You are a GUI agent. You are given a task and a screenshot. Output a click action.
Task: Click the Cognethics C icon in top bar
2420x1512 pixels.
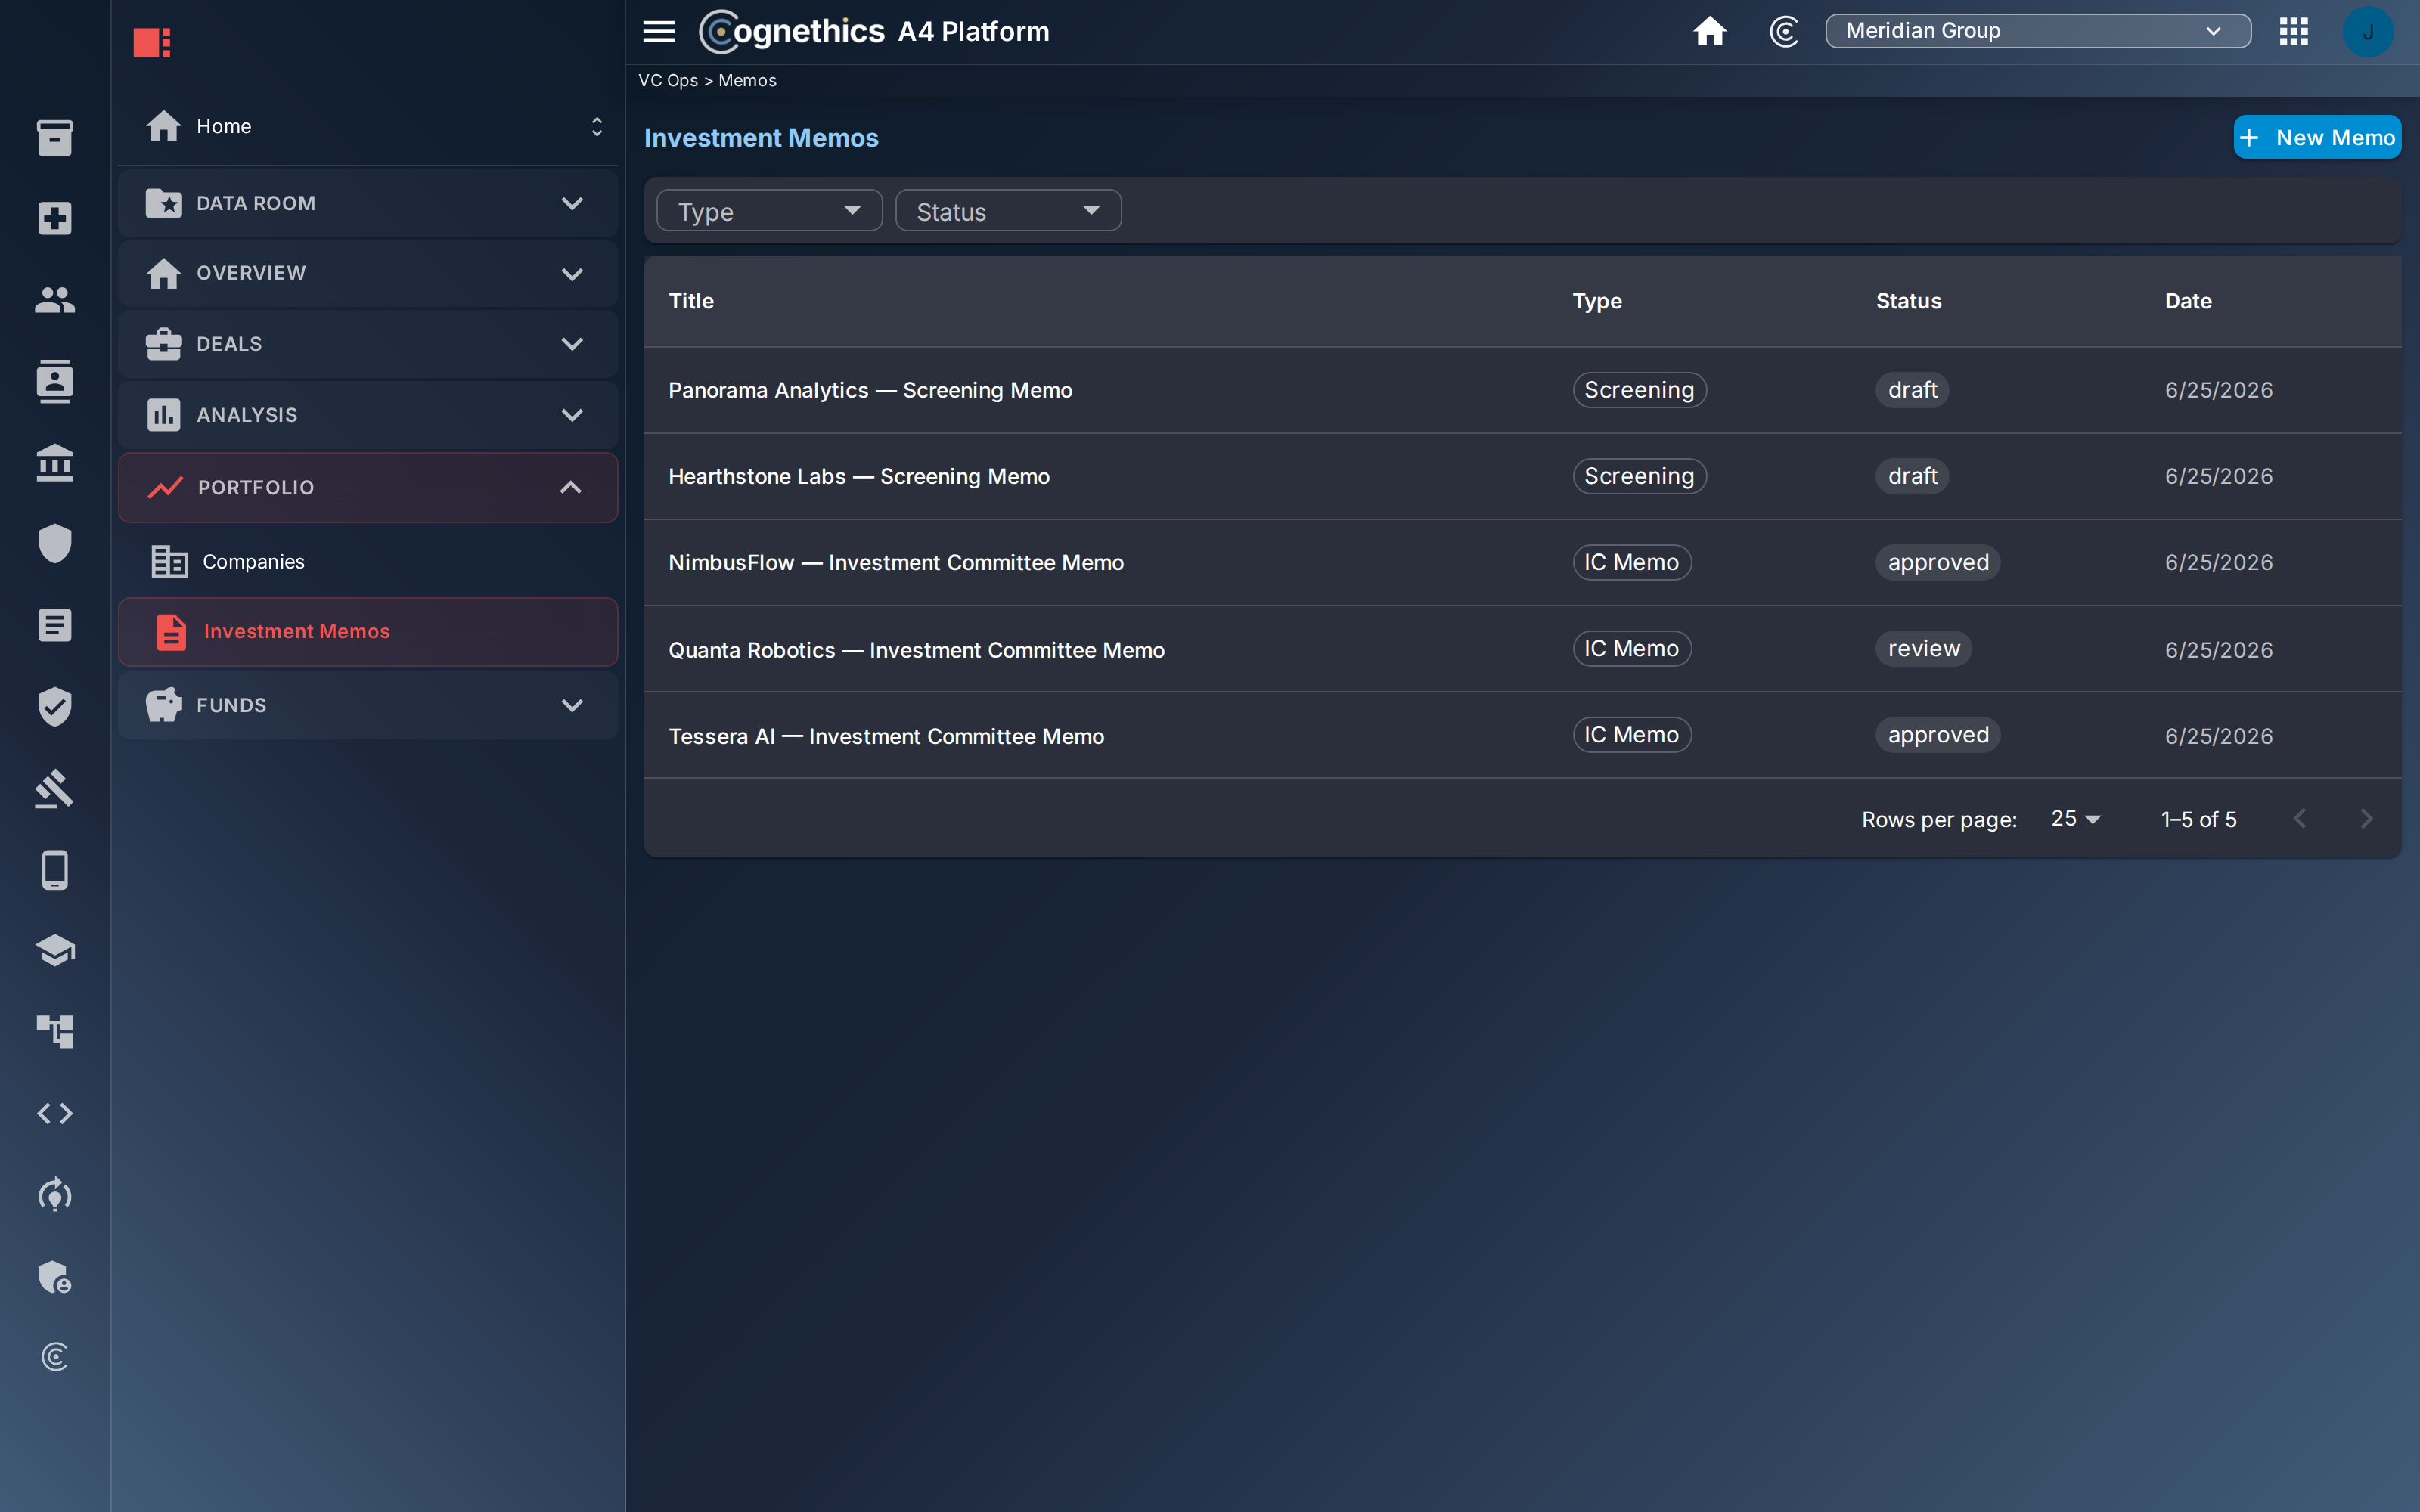coord(1785,31)
